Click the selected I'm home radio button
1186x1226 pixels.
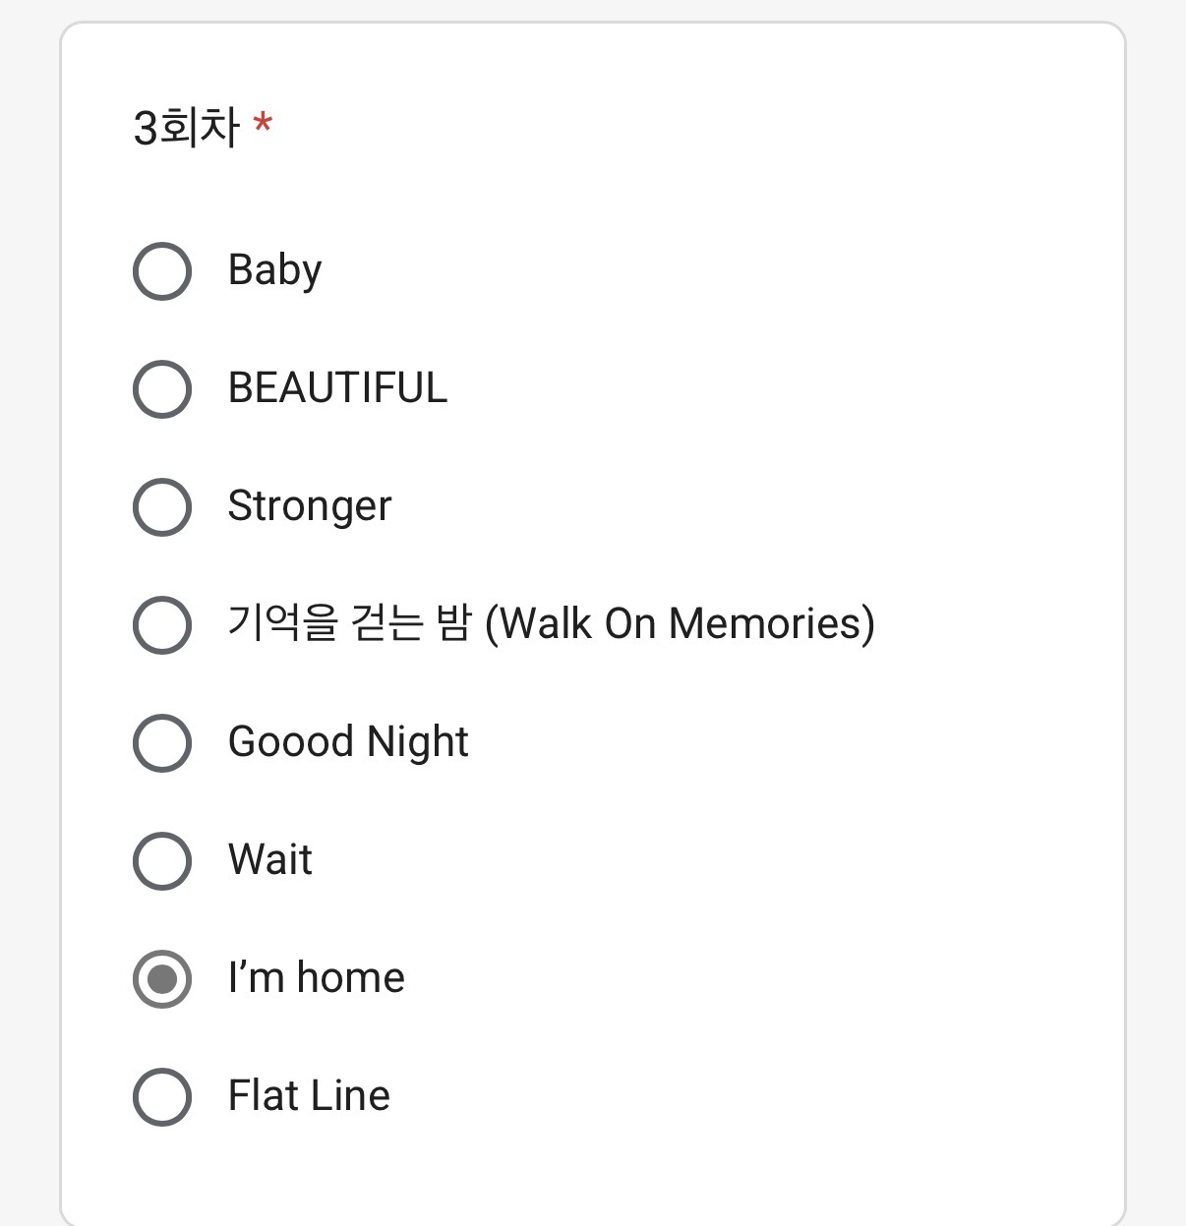[x=162, y=979]
